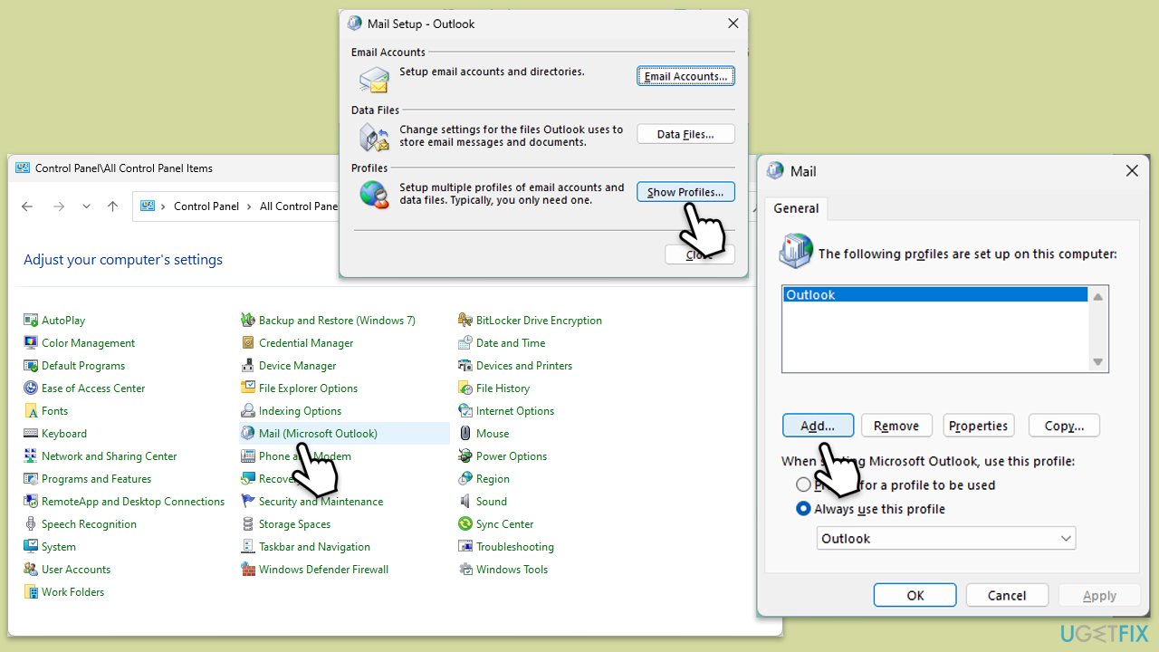Expand the Outlook profile dropdown
The image size is (1159, 652).
(1065, 539)
